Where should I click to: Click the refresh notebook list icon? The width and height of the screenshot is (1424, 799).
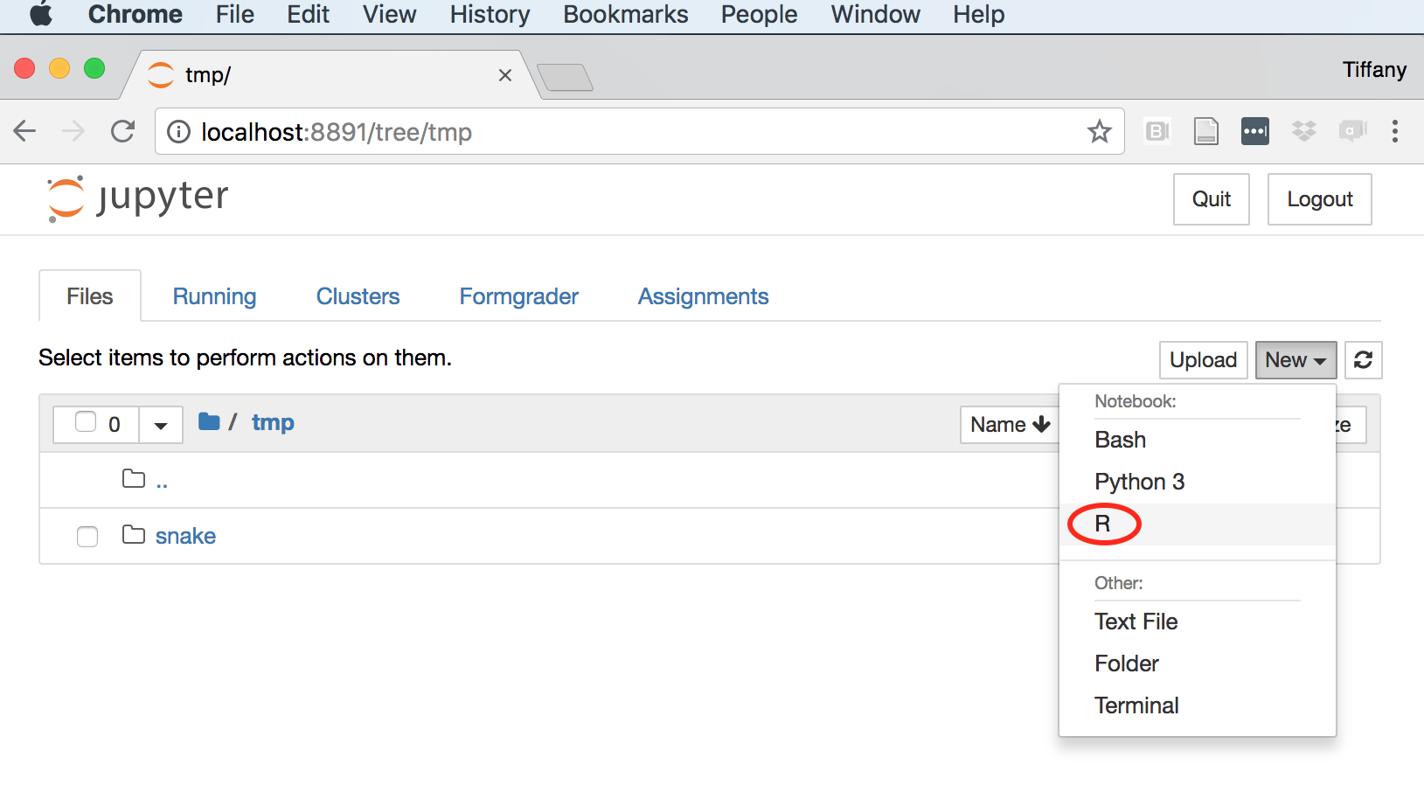tap(1363, 360)
